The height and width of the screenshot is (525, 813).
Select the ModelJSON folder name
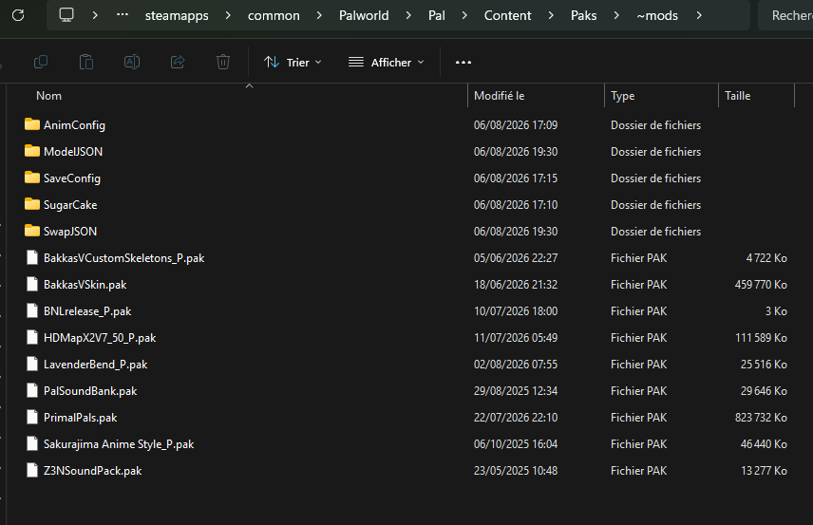pyautogui.click(x=73, y=151)
